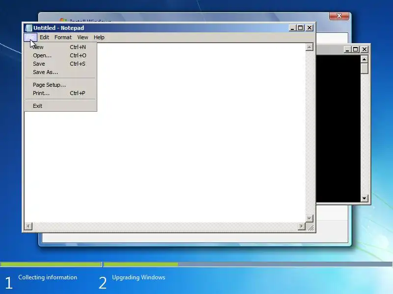393x294 pixels.
Task: Click the black command prompt console area
Action: point(338,129)
